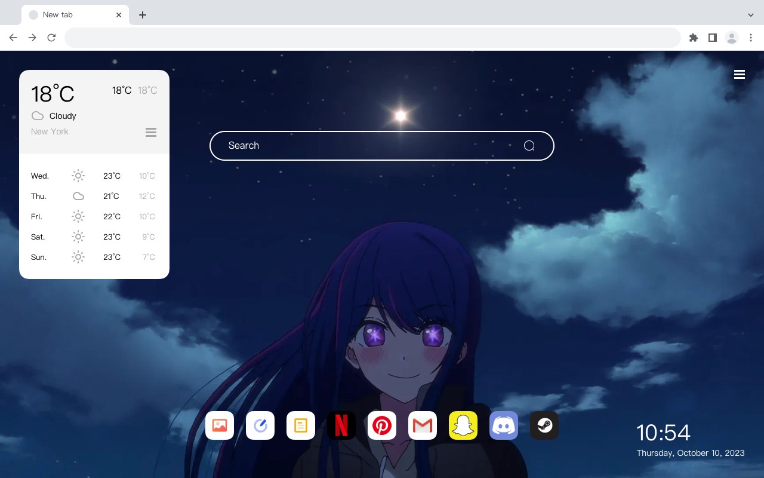Click the browser address bar

(x=372, y=38)
